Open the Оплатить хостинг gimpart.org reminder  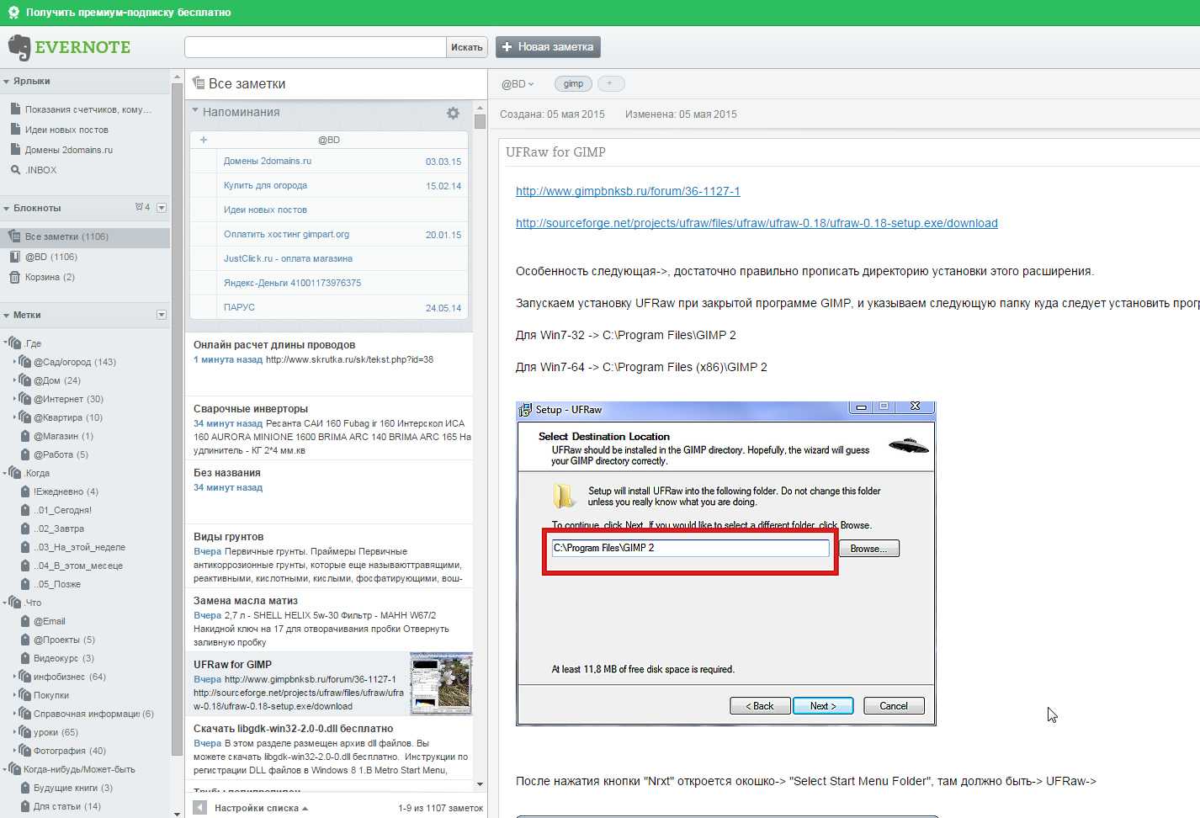click(x=286, y=234)
